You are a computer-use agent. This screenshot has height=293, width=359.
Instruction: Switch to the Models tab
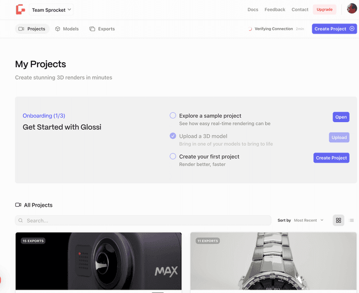coord(67,29)
